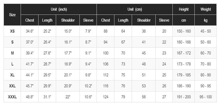Select the XS size row label
This screenshot has width=220, height=112.
point(12,31)
